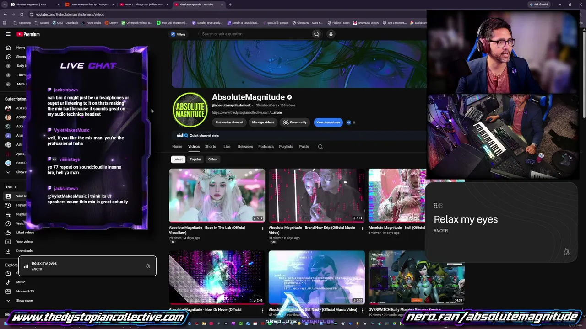The image size is (586, 329).
Task: Select the 'Latest' sort chip
Action: (178, 159)
